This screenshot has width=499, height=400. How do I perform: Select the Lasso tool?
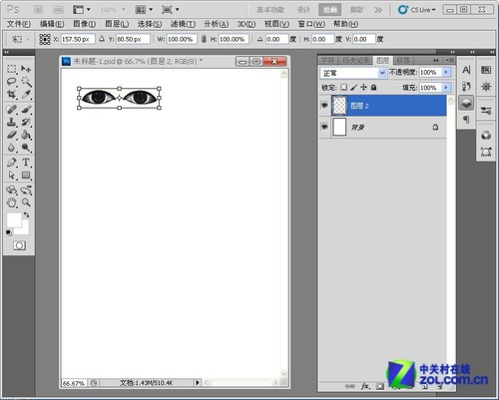[x=12, y=81]
